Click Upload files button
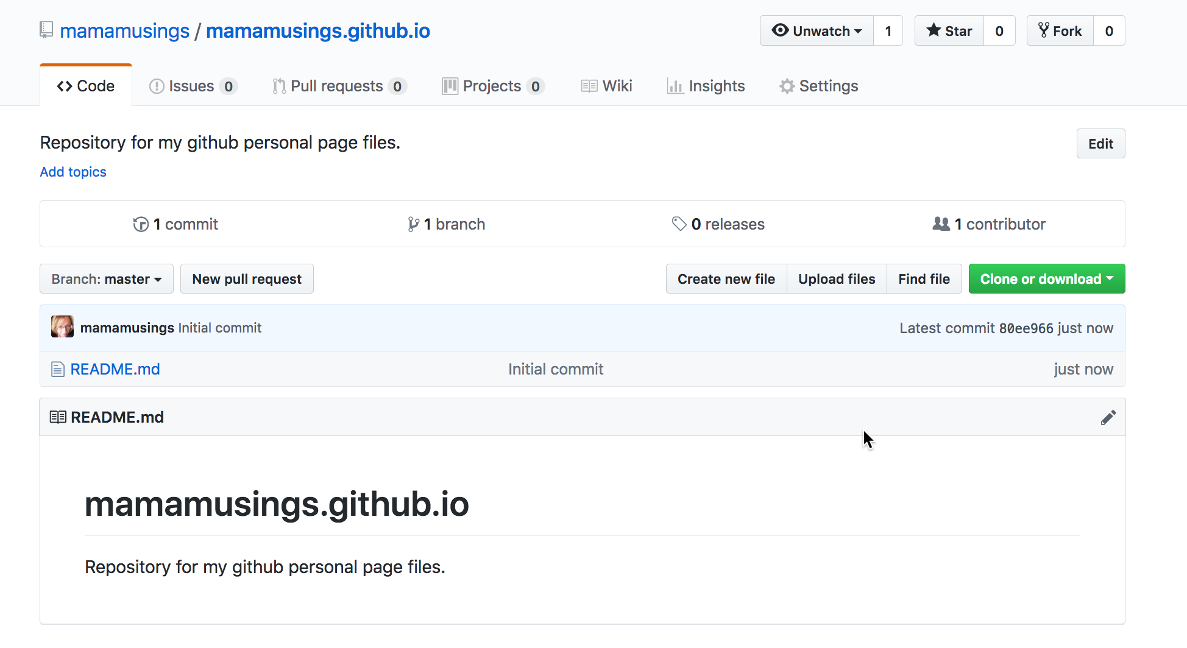The height and width of the screenshot is (648, 1187). 837,279
